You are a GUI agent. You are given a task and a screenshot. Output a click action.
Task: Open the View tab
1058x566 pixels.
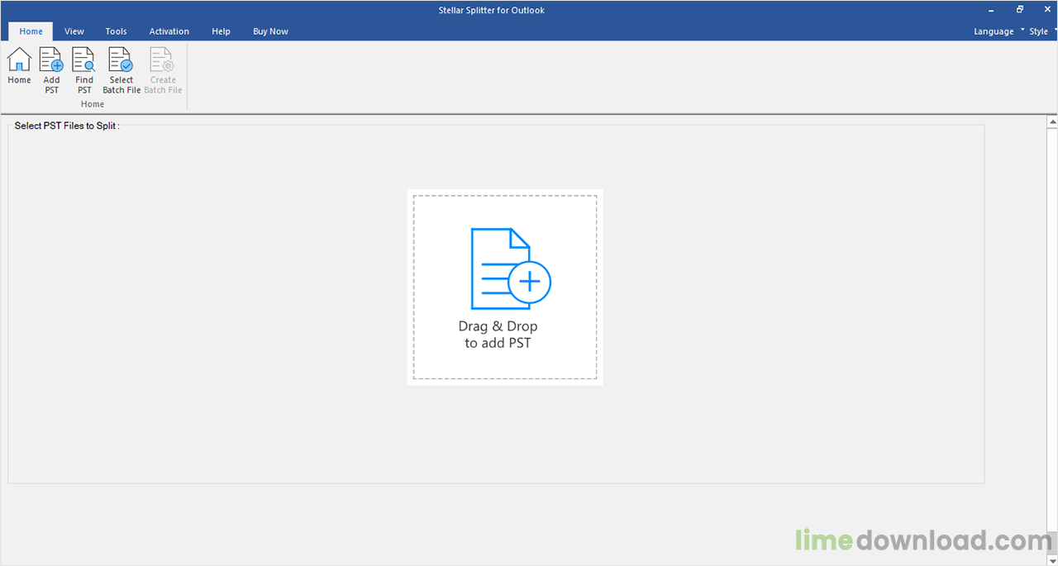(74, 31)
